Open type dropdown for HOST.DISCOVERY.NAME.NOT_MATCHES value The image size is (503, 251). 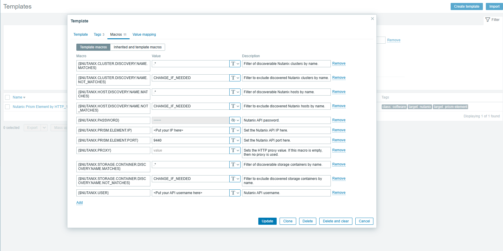[235, 106]
